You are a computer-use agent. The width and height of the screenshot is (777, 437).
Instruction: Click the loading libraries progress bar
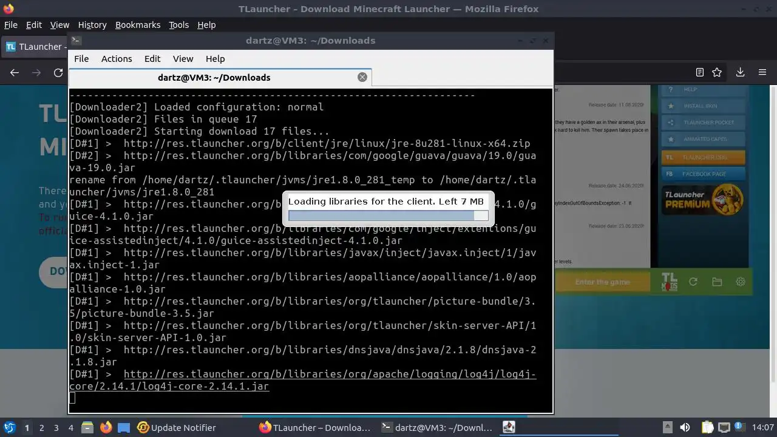388,215
